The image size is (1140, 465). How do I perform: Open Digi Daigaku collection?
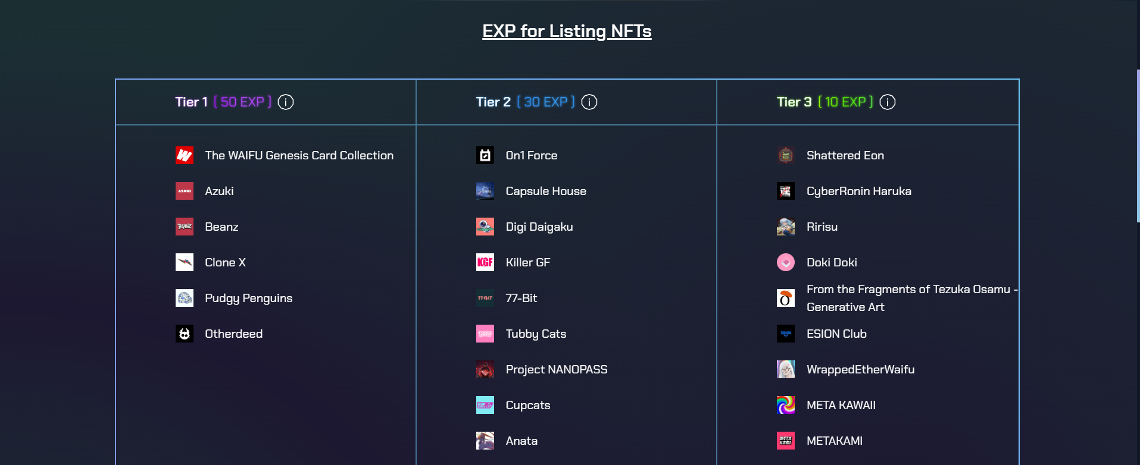tap(539, 227)
